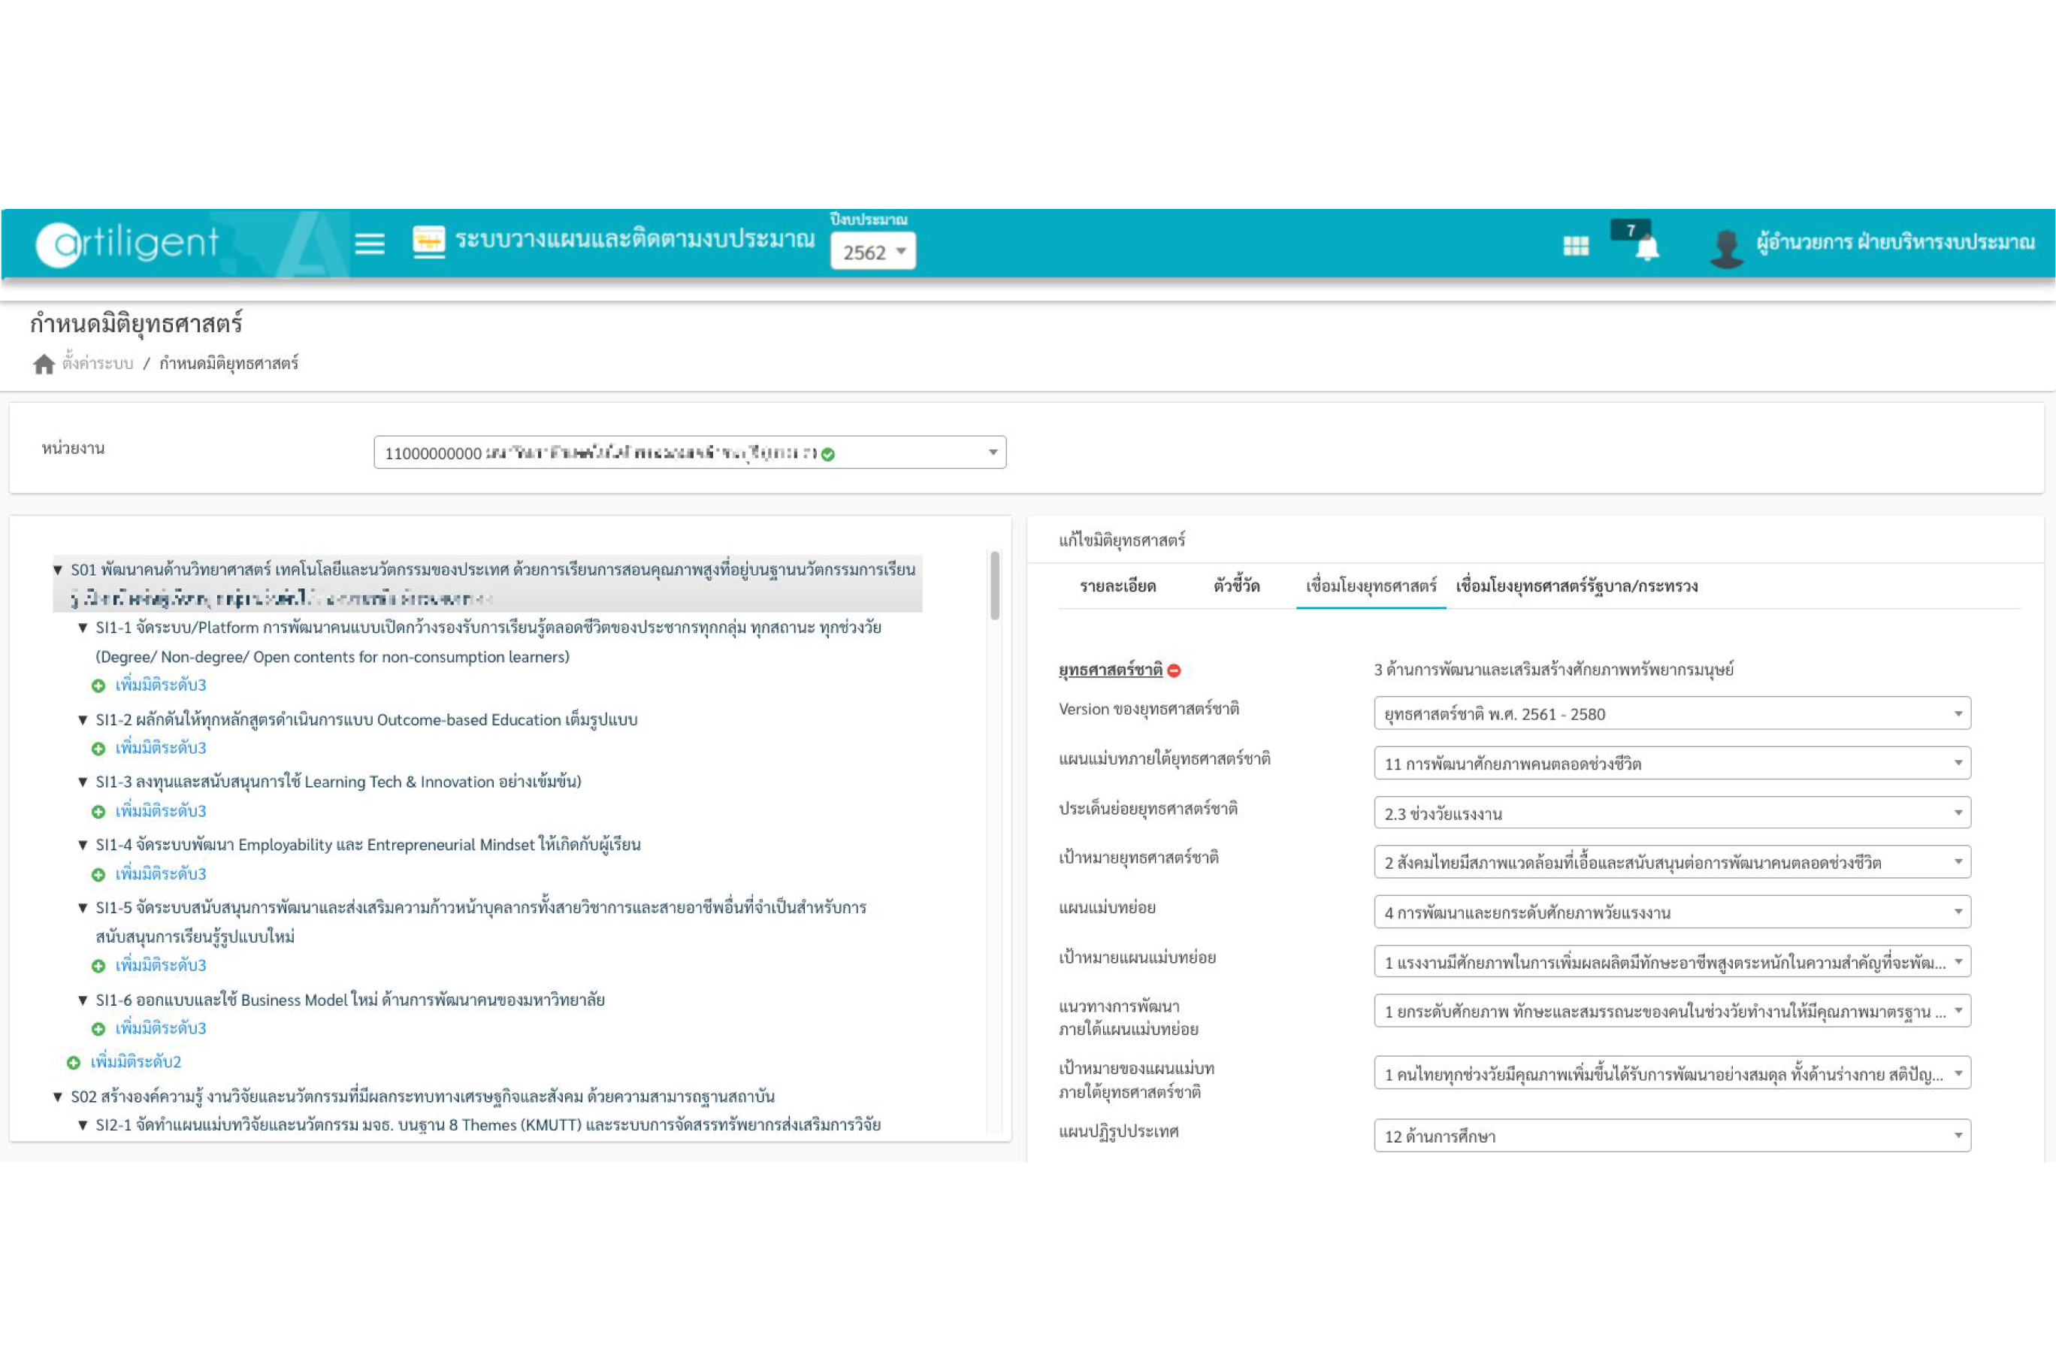Click the tree panel vertical scrollbar
2056x1371 pixels.
pyautogui.click(x=995, y=585)
